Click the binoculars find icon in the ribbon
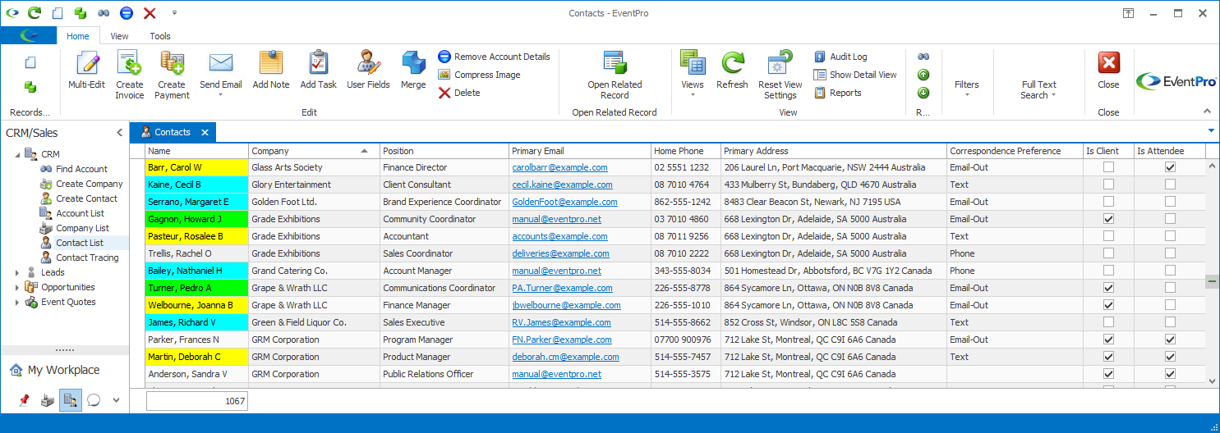This screenshot has height=433, width=1220. point(923,57)
